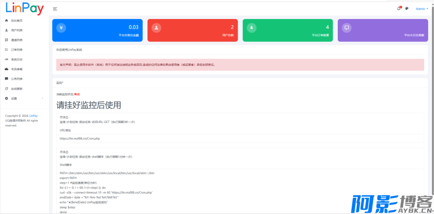Click the 通道列表 channel icon

coord(6,40)
